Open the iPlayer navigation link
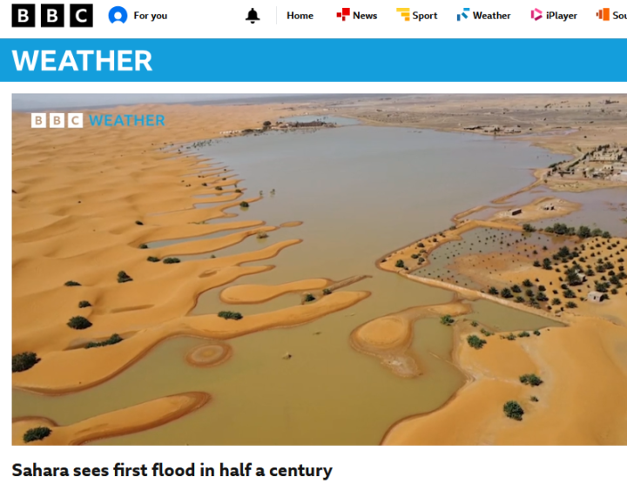This screenshot has width=627, height=484. [562, 16]
